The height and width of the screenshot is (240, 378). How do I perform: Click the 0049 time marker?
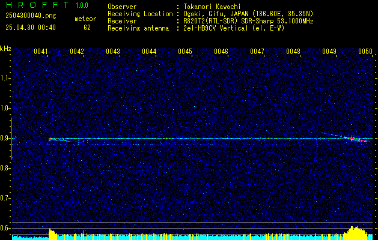[329, 51]
